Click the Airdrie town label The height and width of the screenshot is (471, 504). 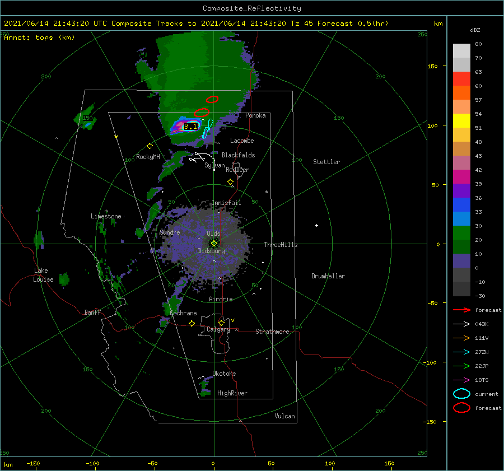coord(221,299)
